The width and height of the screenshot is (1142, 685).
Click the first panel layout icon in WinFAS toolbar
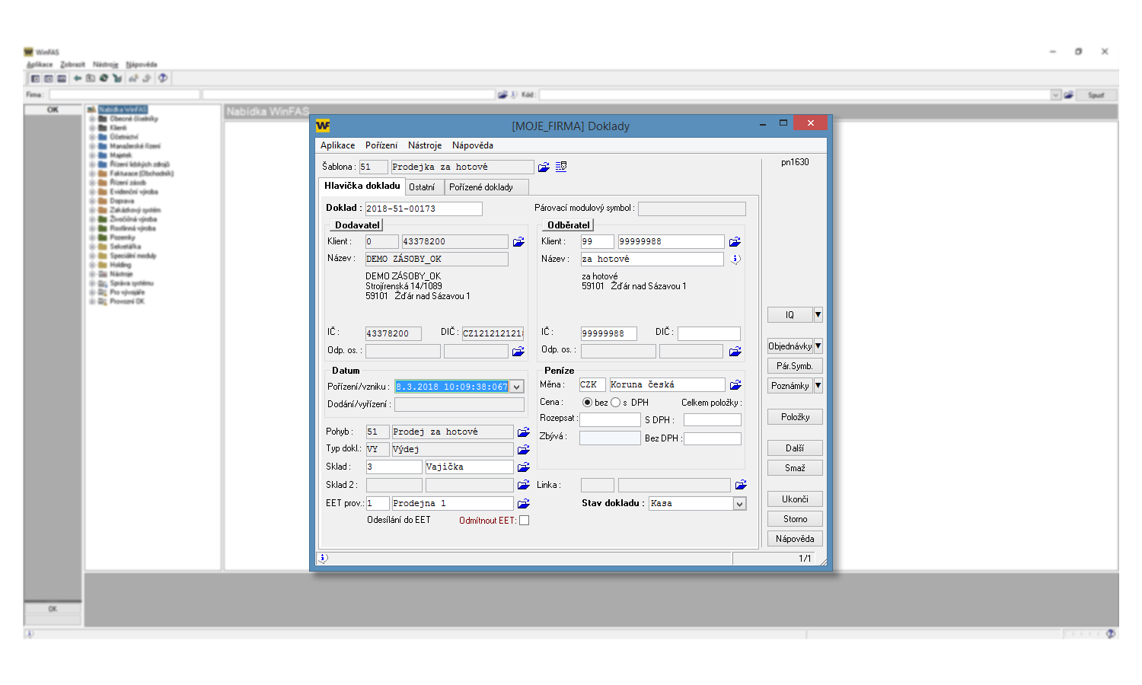(x=35, y=78)
